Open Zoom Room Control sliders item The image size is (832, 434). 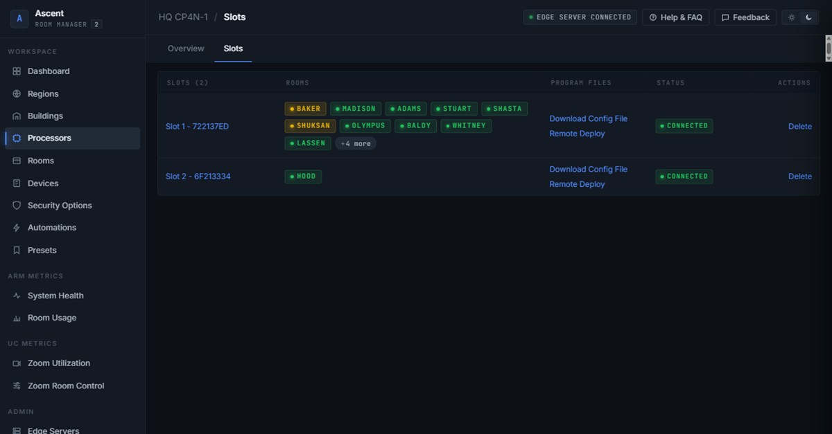point(72,386)
